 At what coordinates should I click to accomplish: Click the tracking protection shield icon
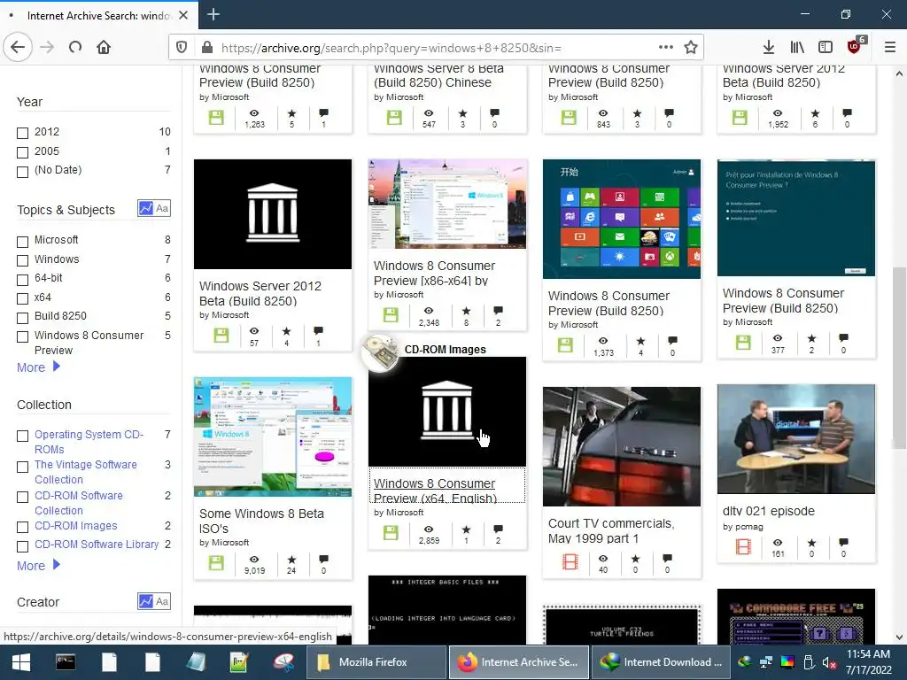pyautogui.click(x=182, y=48)
